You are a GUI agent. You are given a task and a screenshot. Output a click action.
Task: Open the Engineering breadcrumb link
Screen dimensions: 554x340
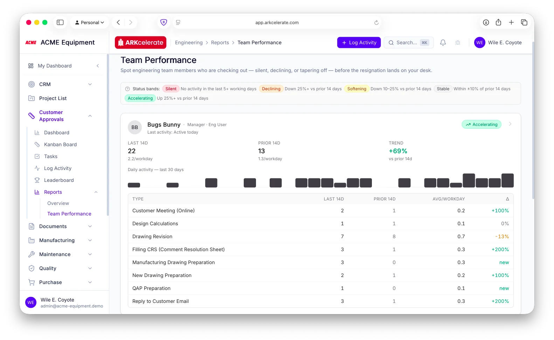pyautogui.click(x=189, y=43)
